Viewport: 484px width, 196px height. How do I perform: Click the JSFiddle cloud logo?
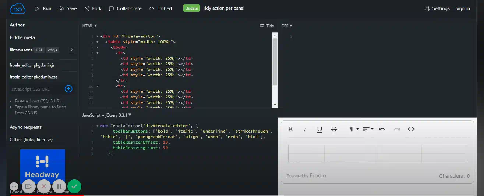click(x=18, y=8)
